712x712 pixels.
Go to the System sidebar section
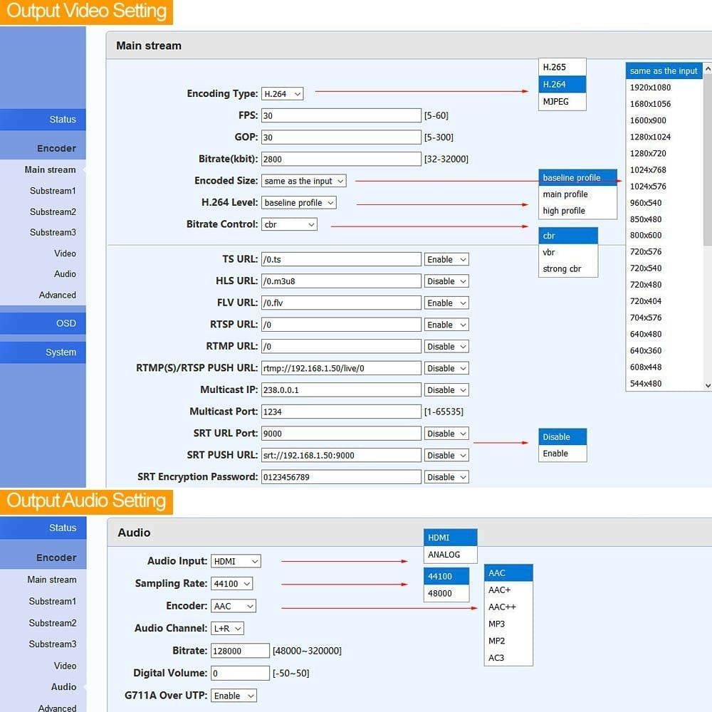pos(43,352)
